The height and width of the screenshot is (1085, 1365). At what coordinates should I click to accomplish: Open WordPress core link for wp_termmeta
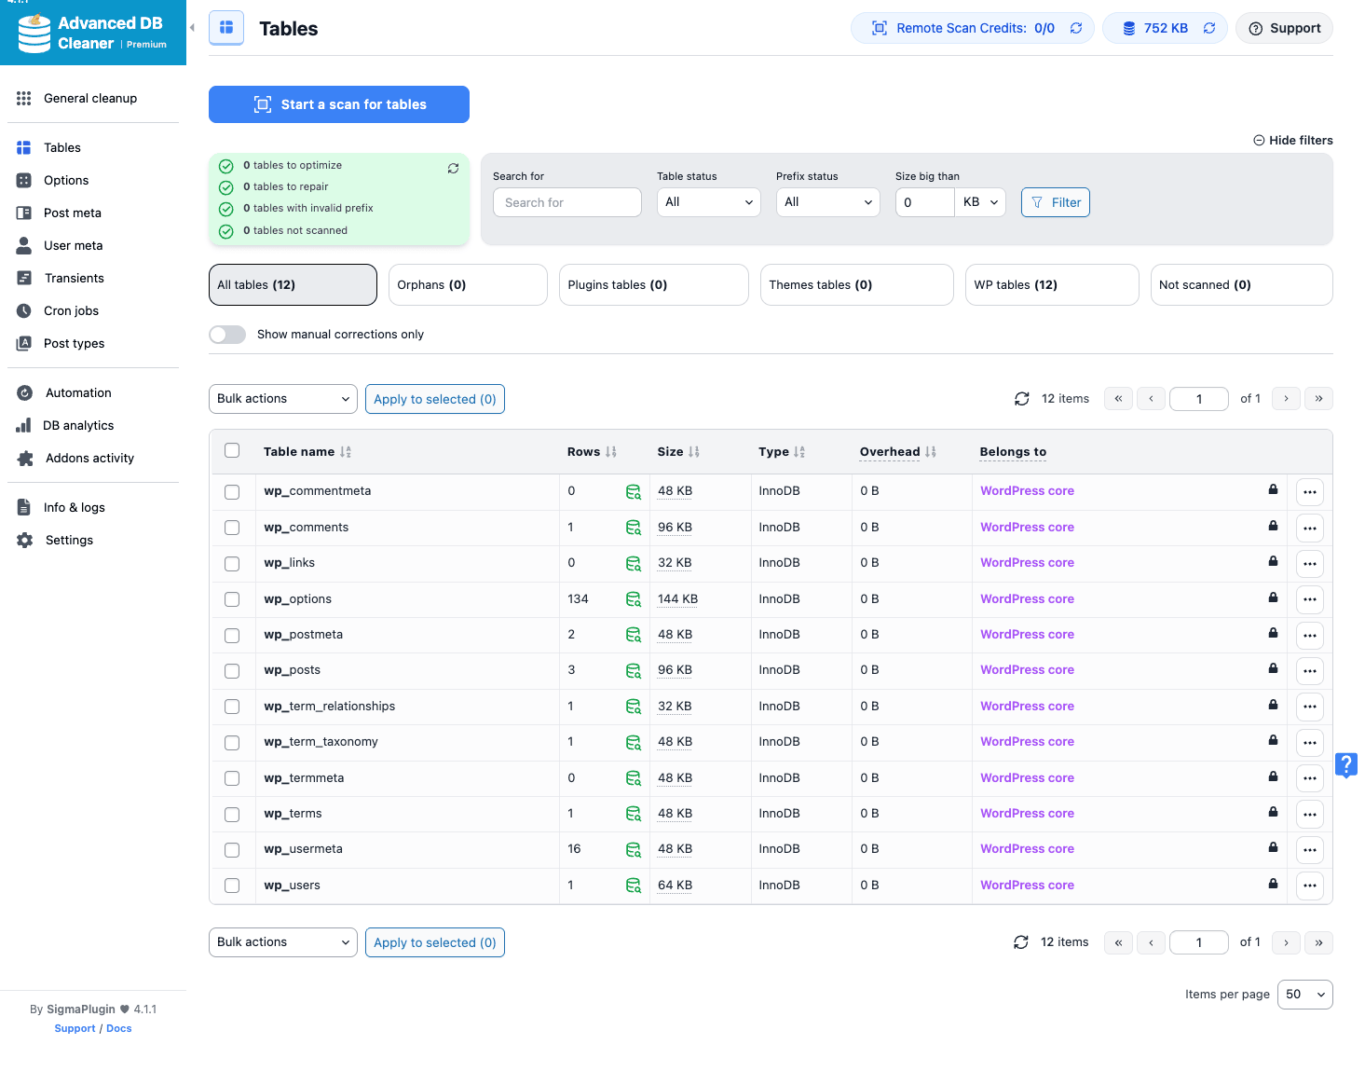tap(1027, 778)
